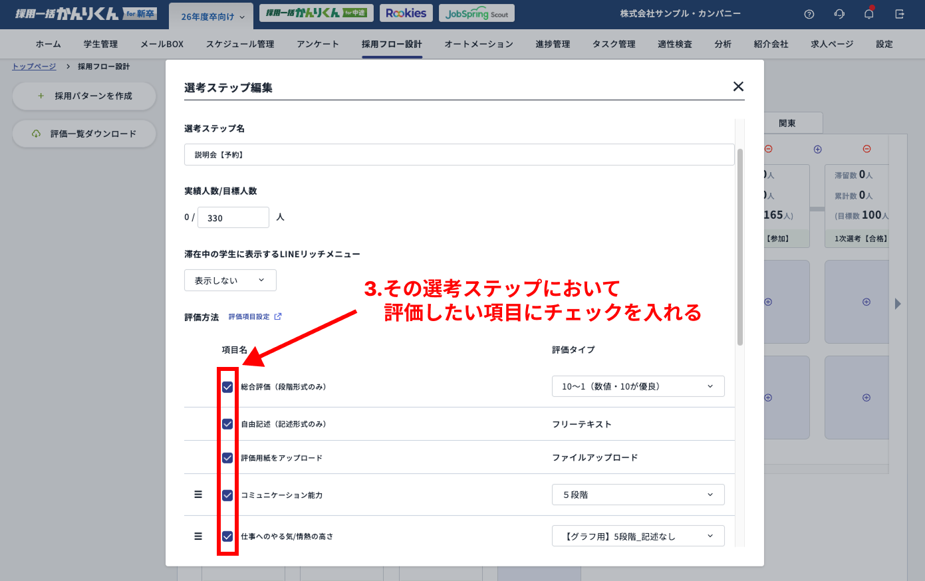The height and width of the screenshot is (581, 925).
Task: Click the フリーテキスト evaluation type text
Action: click(582, 424)
